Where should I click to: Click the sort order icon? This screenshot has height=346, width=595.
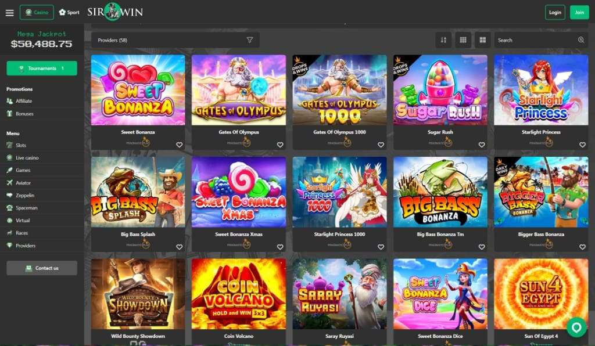(443, 40)
